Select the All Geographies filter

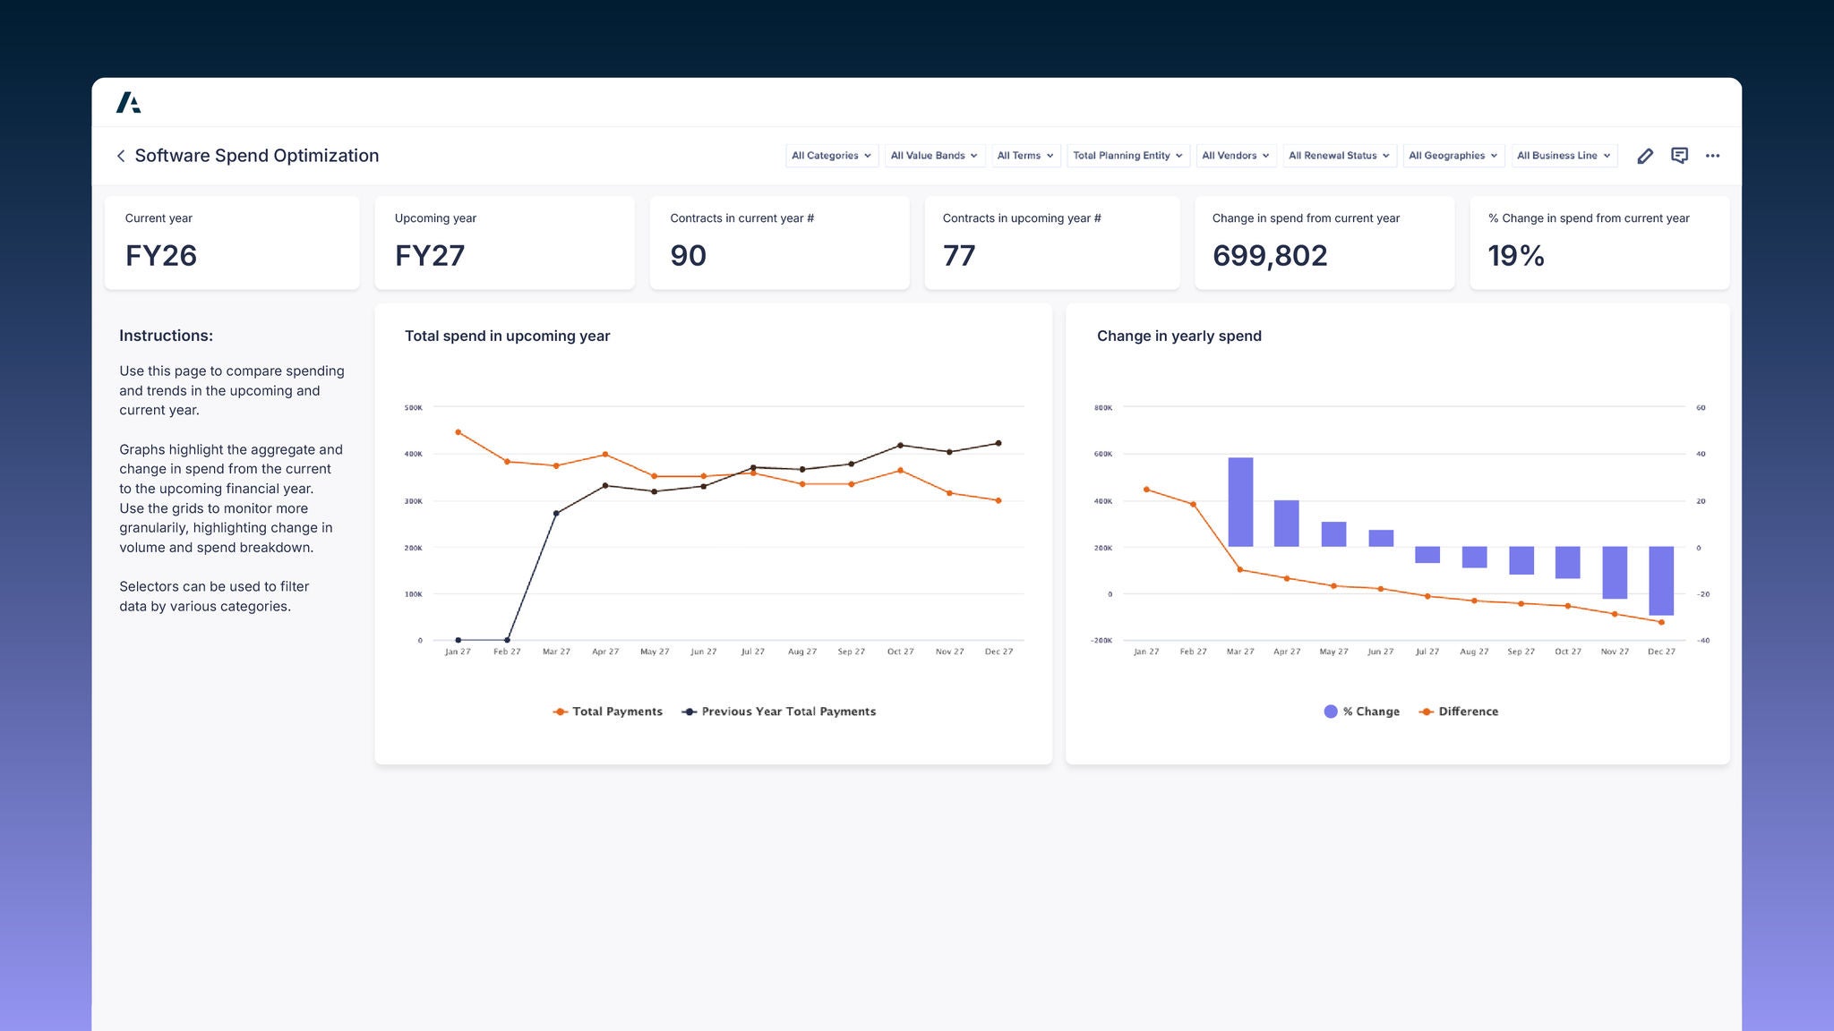click(1453, 156)
